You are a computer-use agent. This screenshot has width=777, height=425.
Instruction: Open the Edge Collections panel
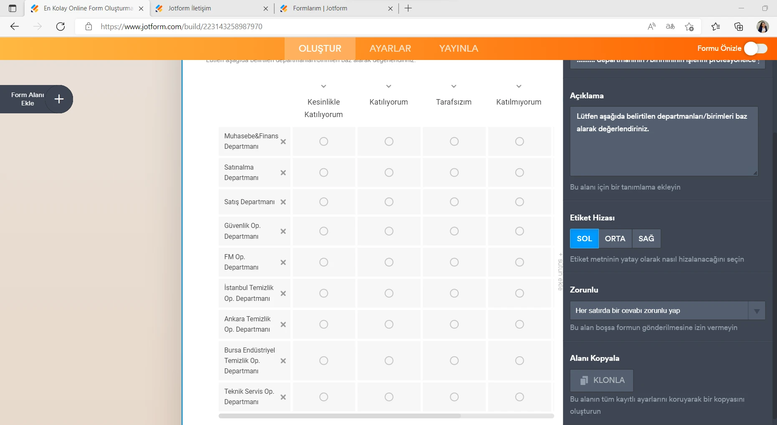[739, 26]
